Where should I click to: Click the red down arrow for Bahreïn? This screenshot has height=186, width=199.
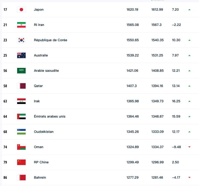click(x=189, y=177)
